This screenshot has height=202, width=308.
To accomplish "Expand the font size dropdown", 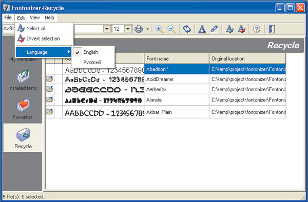I will click(128, 29).
